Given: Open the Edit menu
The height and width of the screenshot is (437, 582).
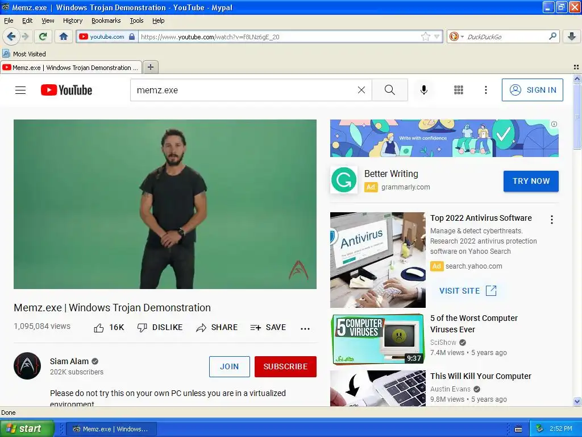Looking at the screenshot, I should coord(27,20).
